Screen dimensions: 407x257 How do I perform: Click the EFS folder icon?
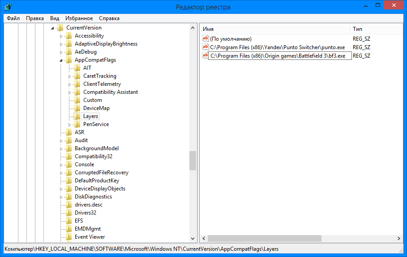[x=69, y=220]
